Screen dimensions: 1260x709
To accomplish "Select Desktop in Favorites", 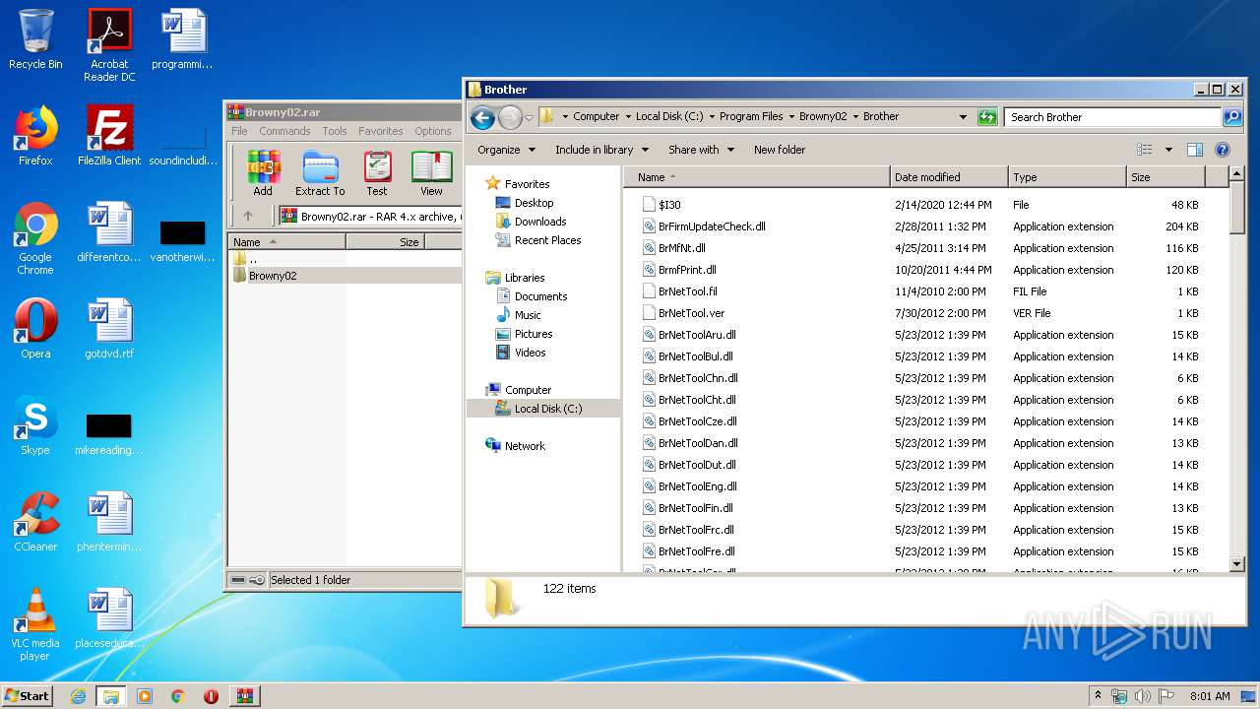I will tap(534, 203).
